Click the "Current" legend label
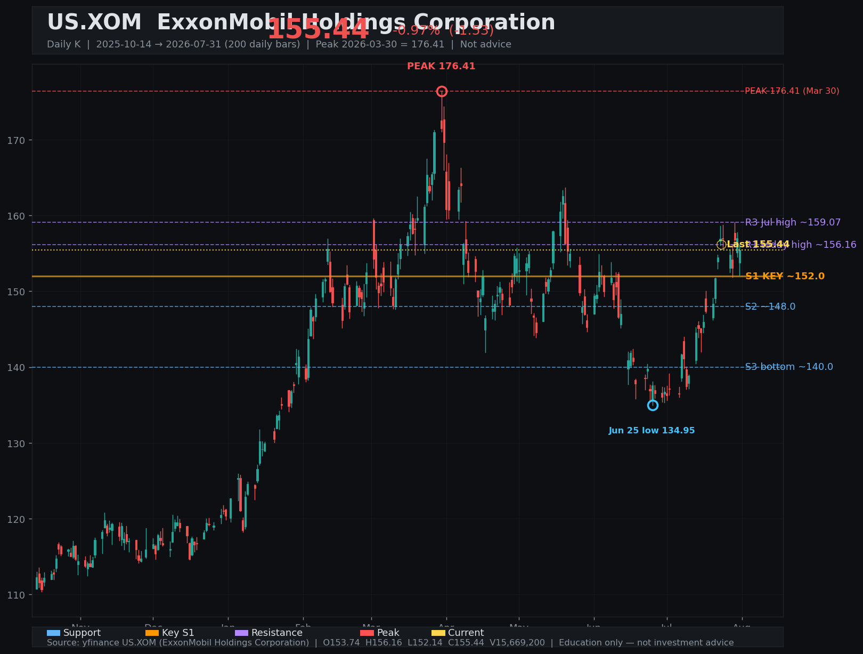 pyautogui.click(x=466, y=633)
